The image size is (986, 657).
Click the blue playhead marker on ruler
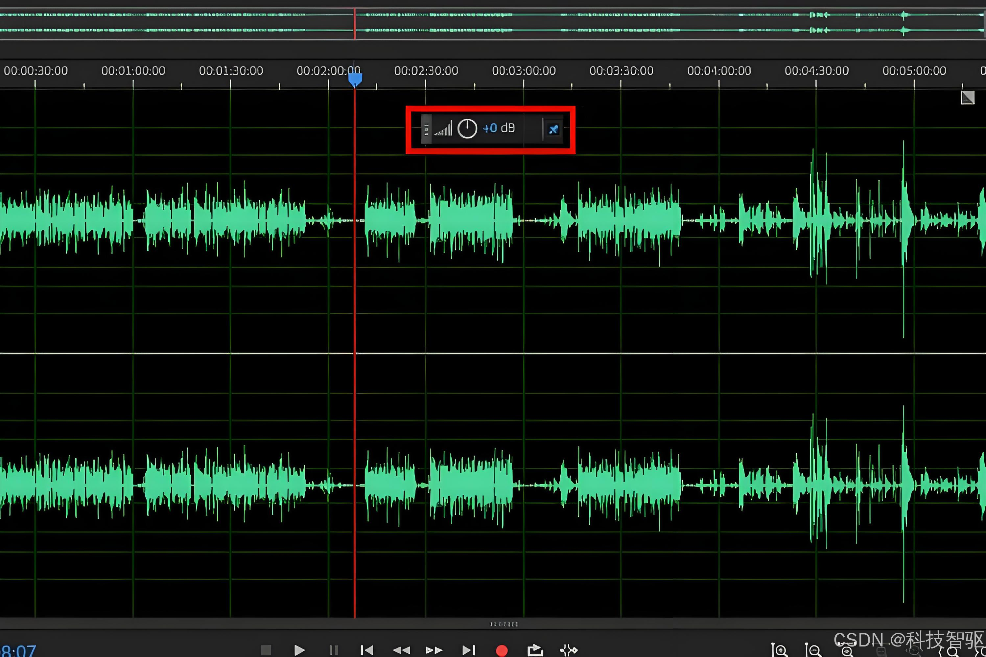355,79
